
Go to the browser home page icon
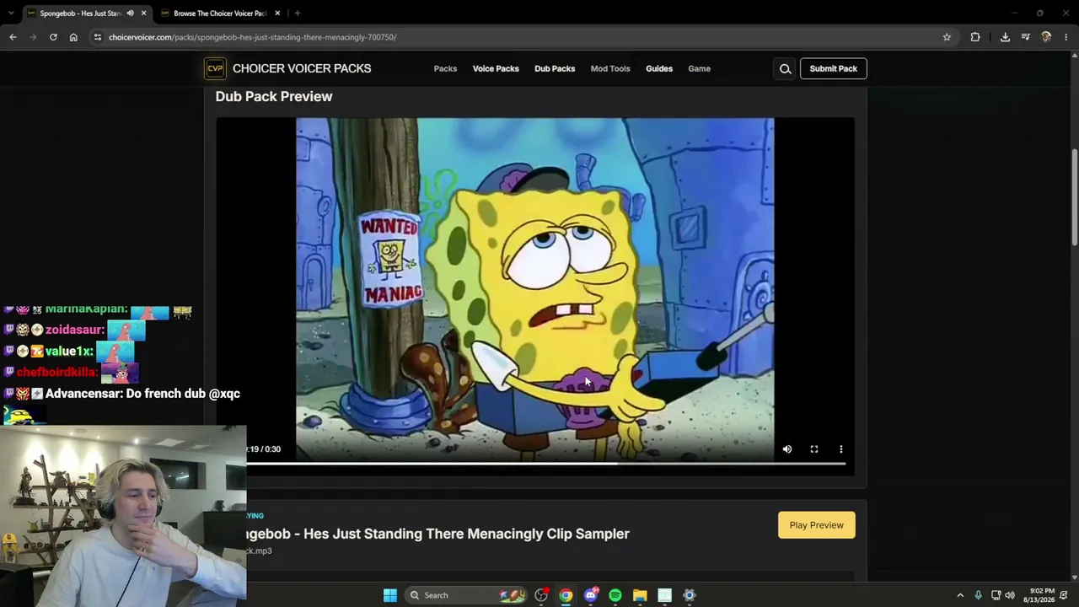tap(73, 37)
